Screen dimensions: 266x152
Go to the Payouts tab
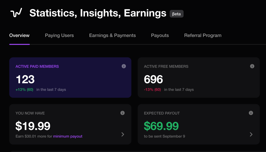coord(160,35)
